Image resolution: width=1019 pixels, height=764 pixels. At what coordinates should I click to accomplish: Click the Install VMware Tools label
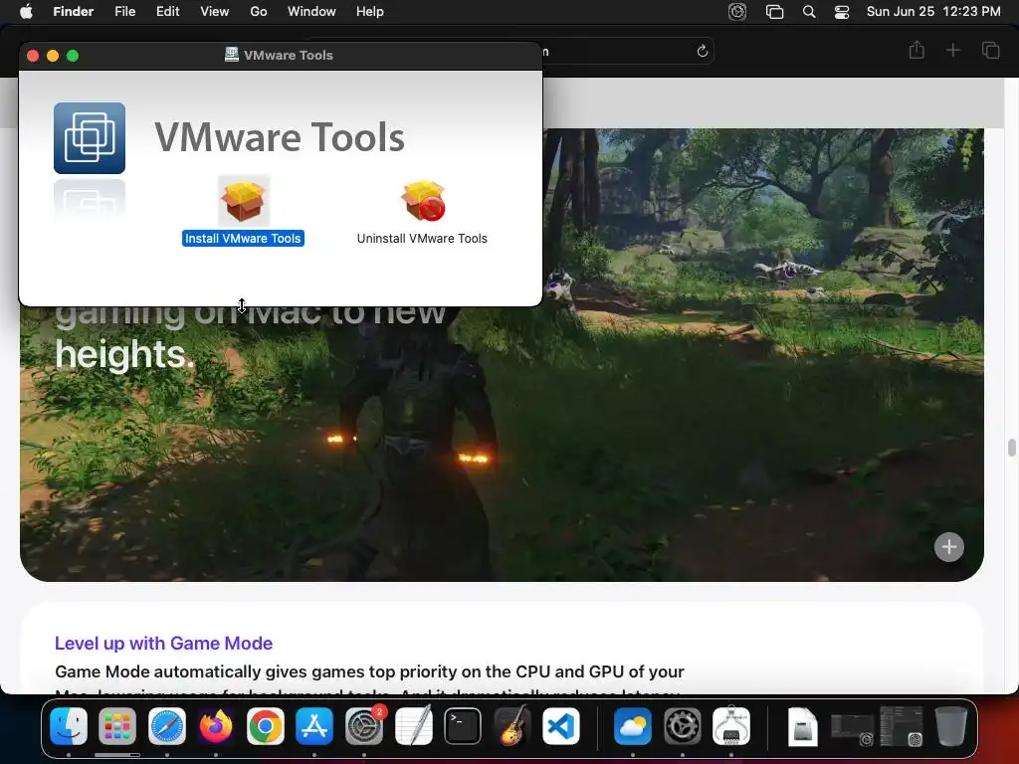[x=243, y=239]
